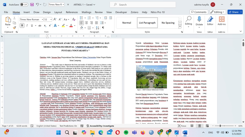Viewport: 245px width, 137px height.
Task: Apply superscript formatting
Action: pos(50,25)
